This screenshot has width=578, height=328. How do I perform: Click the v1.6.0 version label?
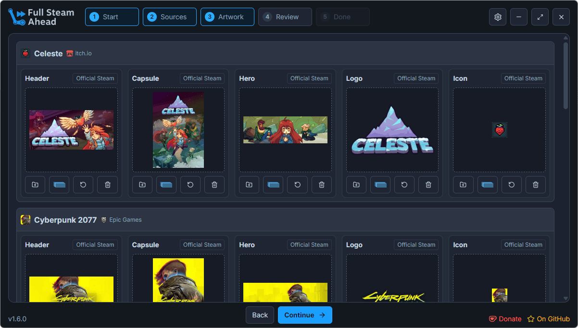pyautogui.click(x=17, y=319)
